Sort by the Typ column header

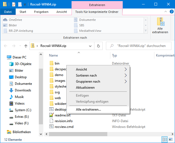click(x=115, y=55)
